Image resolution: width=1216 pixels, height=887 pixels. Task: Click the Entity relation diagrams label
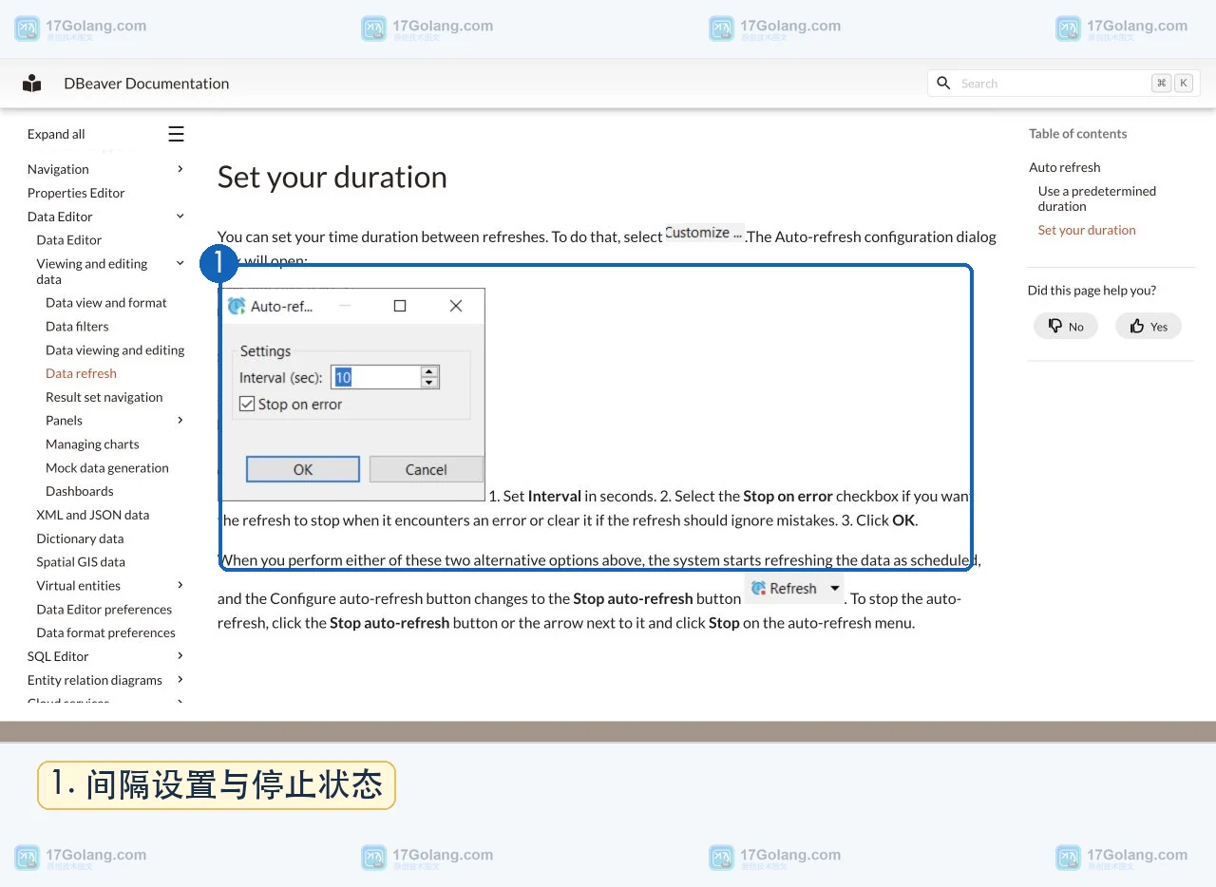pos(95,680)
